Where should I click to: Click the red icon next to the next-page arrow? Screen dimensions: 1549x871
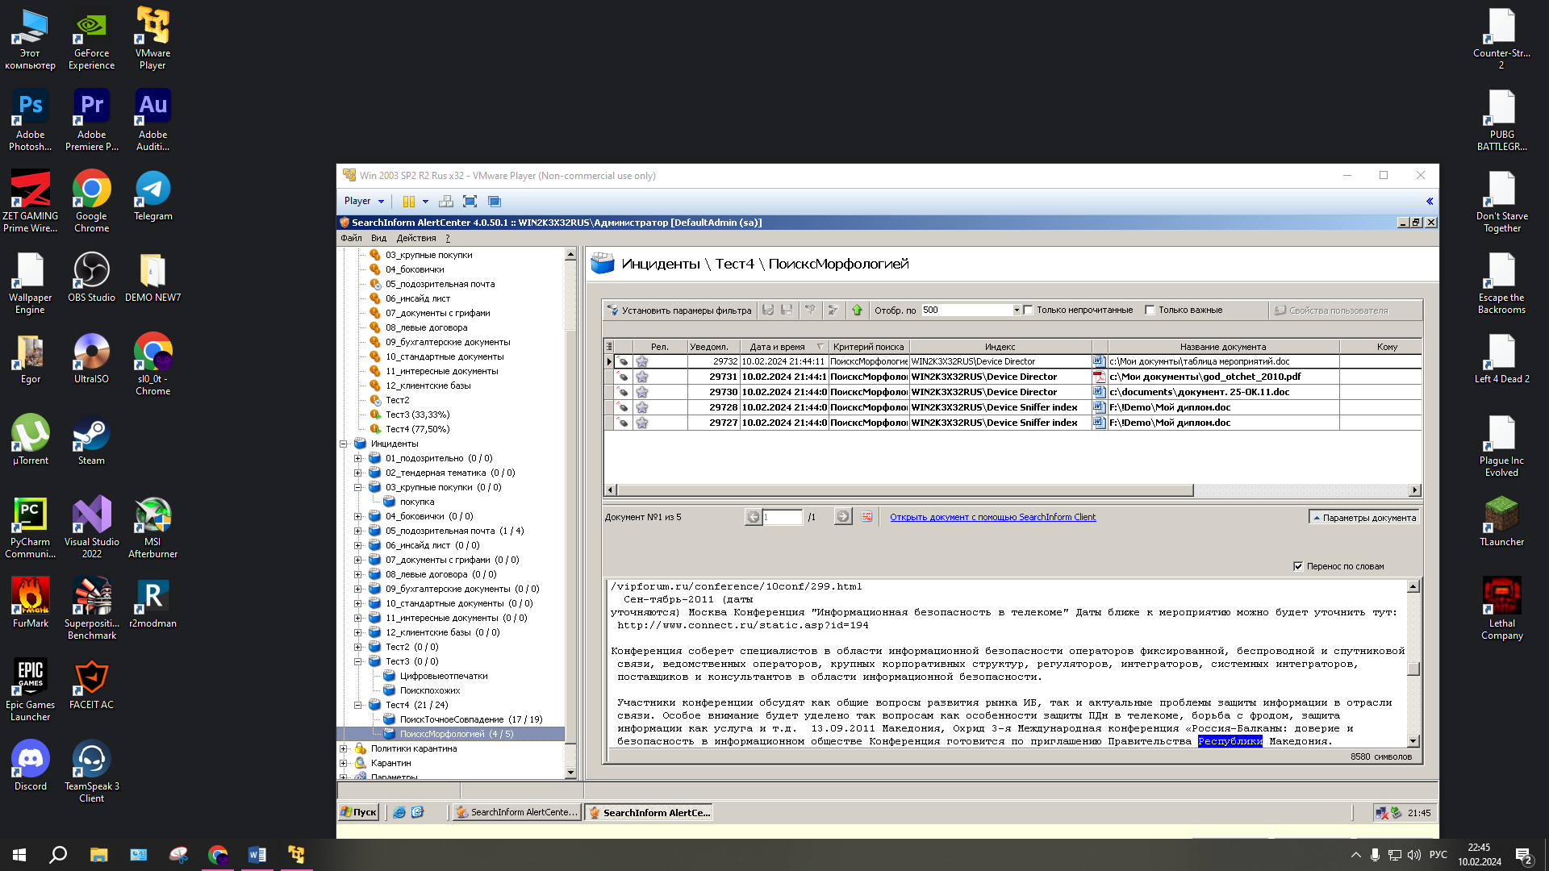(866, 517)
